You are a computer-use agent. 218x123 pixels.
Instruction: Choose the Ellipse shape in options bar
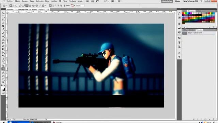[33, 5]
